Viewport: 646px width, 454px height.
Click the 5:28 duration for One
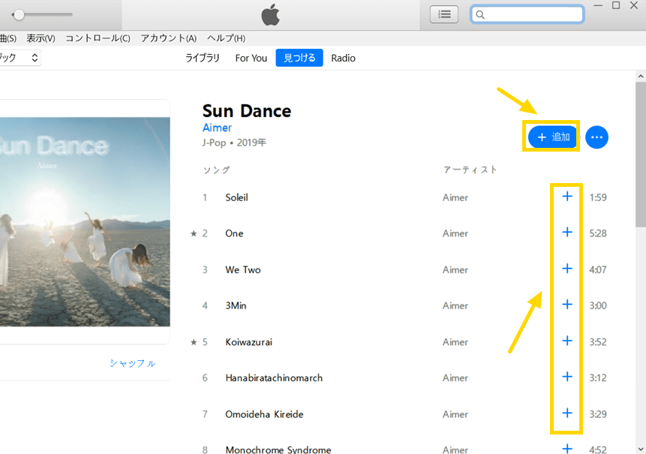pos(598,233)
